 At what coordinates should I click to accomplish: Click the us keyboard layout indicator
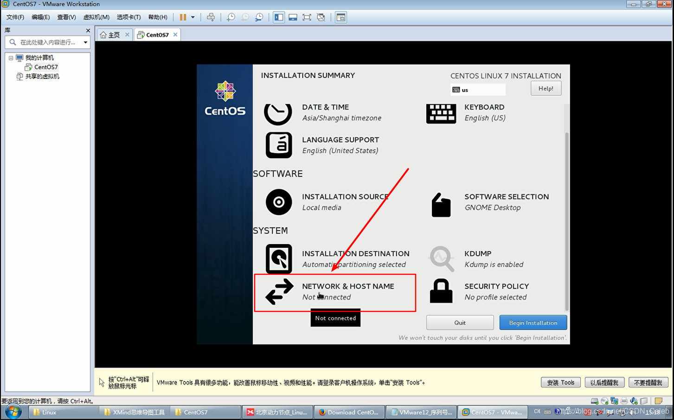coord(478,90)
